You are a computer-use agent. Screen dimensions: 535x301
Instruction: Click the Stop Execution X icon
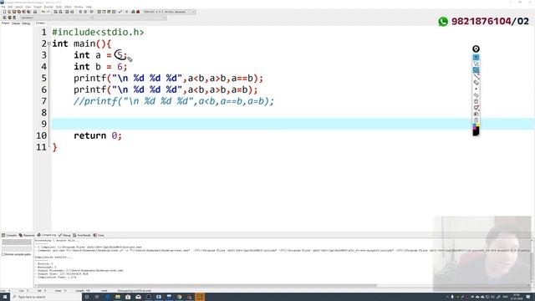[126, 12]
